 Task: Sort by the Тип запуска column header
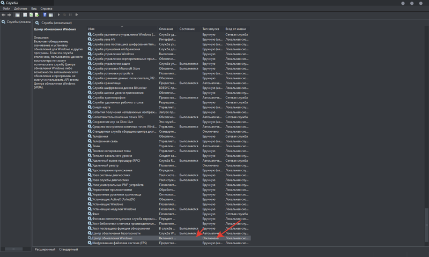[x=212, y=29]
